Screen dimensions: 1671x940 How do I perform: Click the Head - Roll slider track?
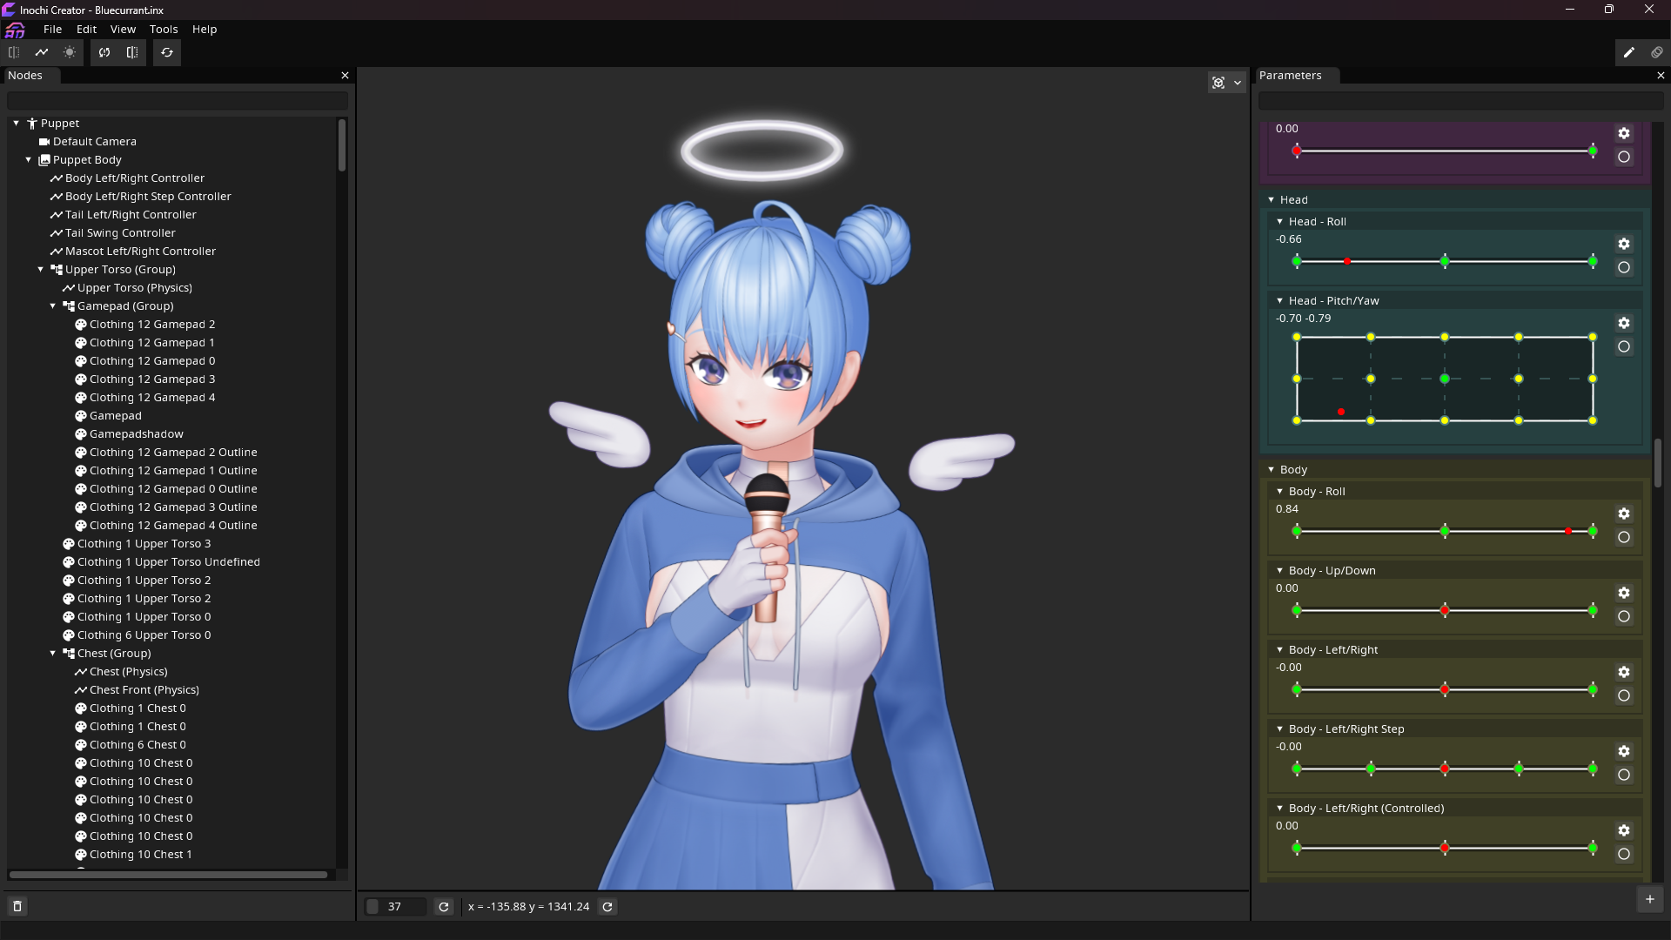coord(1445,261)
